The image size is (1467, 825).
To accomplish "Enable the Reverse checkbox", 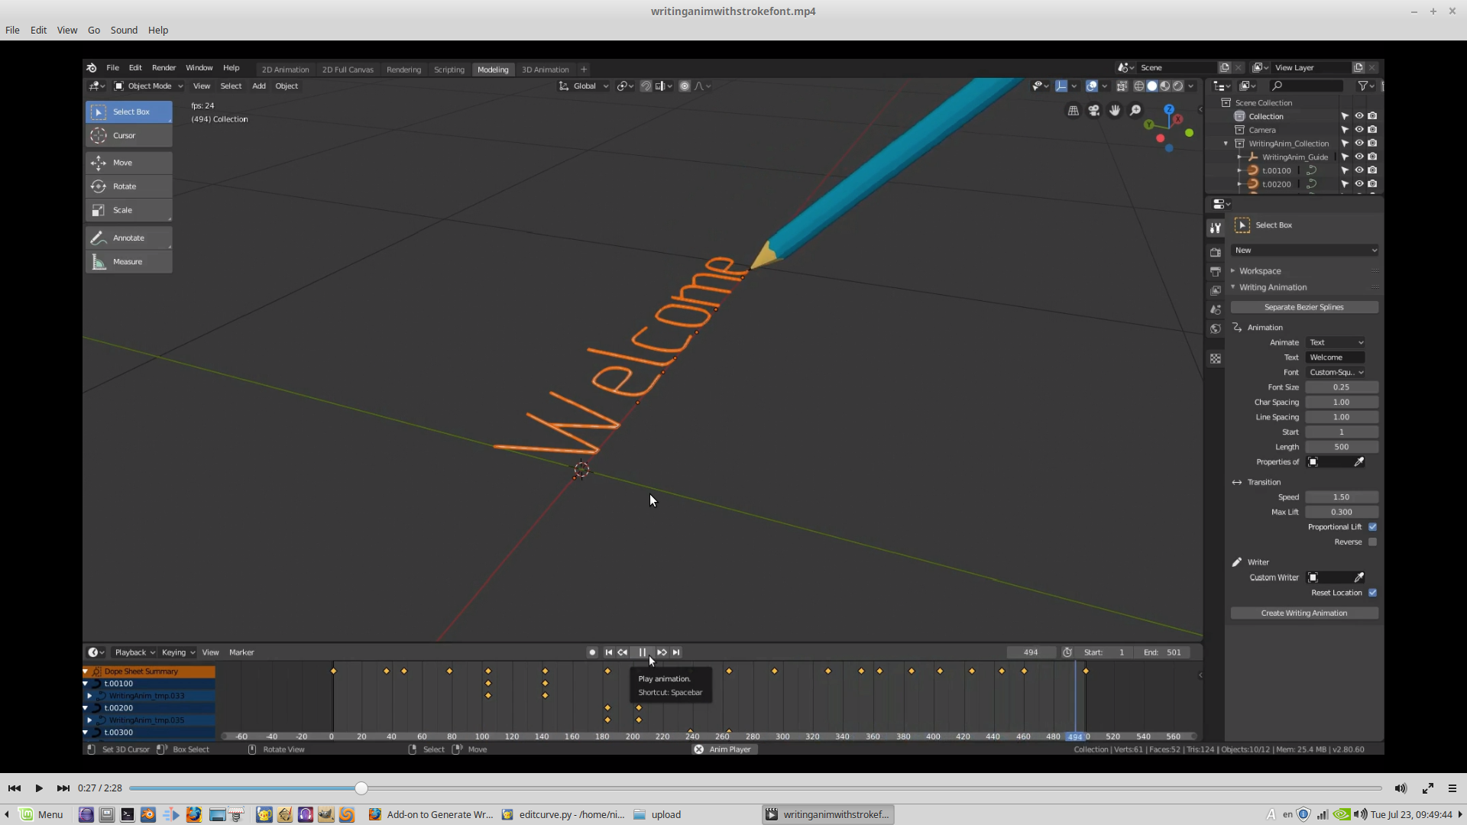I will [x=1373, y=542].
